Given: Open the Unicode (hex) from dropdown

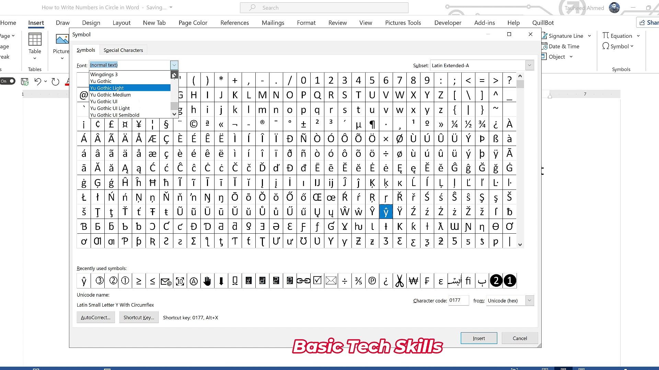Looking at the screenshot, I should coord(529,301).
